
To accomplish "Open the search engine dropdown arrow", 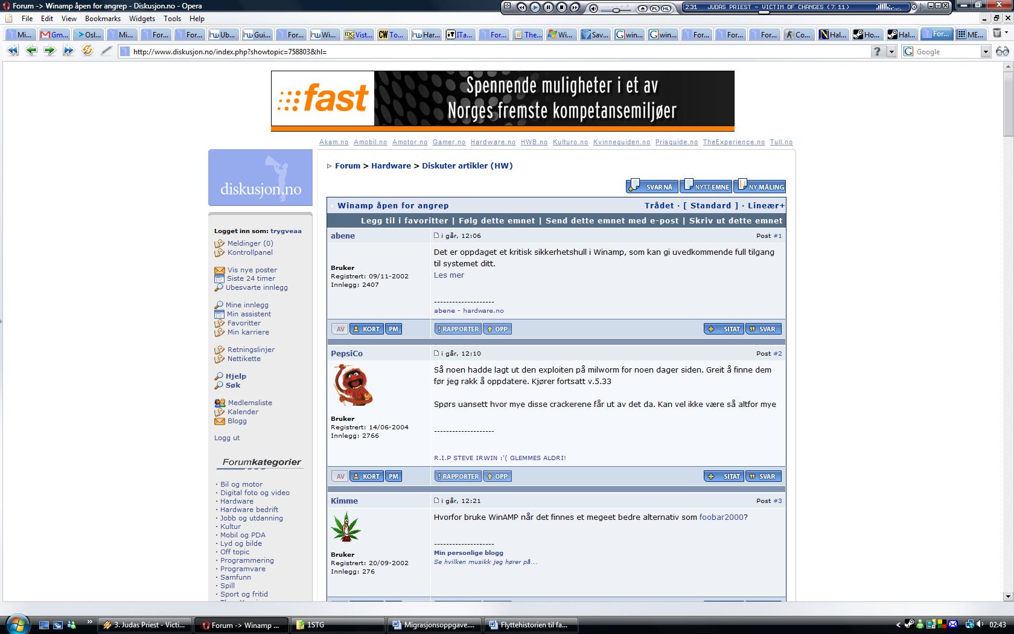I will pos(986,52).
